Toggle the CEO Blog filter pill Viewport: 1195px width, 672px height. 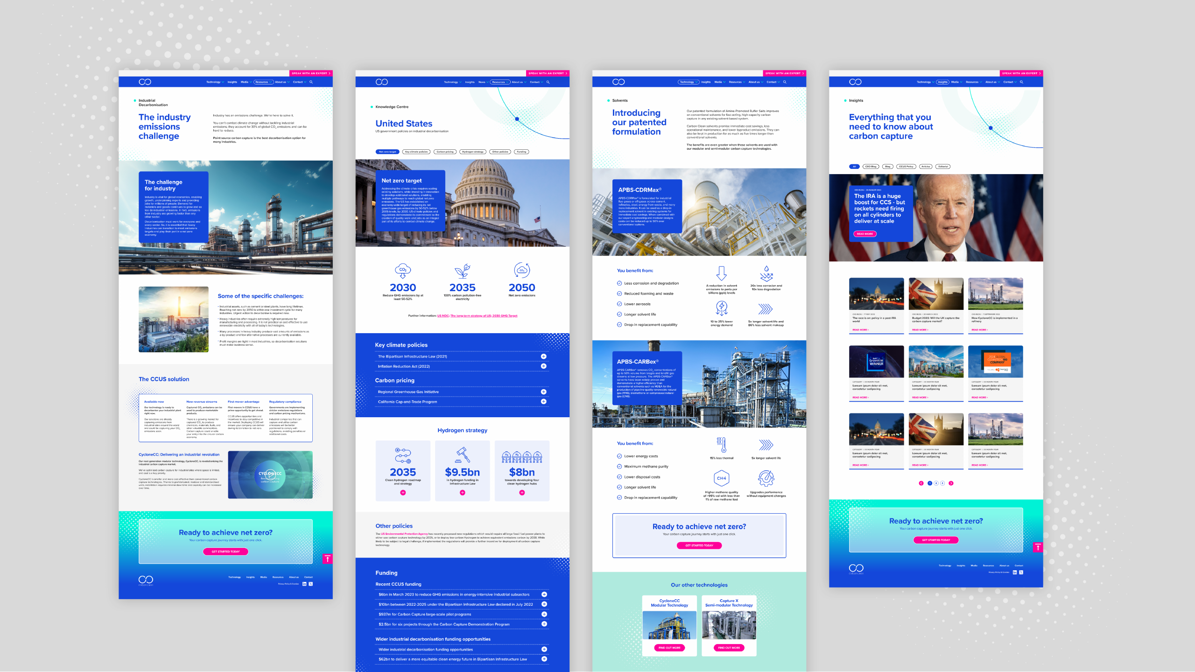coord(871,167)
